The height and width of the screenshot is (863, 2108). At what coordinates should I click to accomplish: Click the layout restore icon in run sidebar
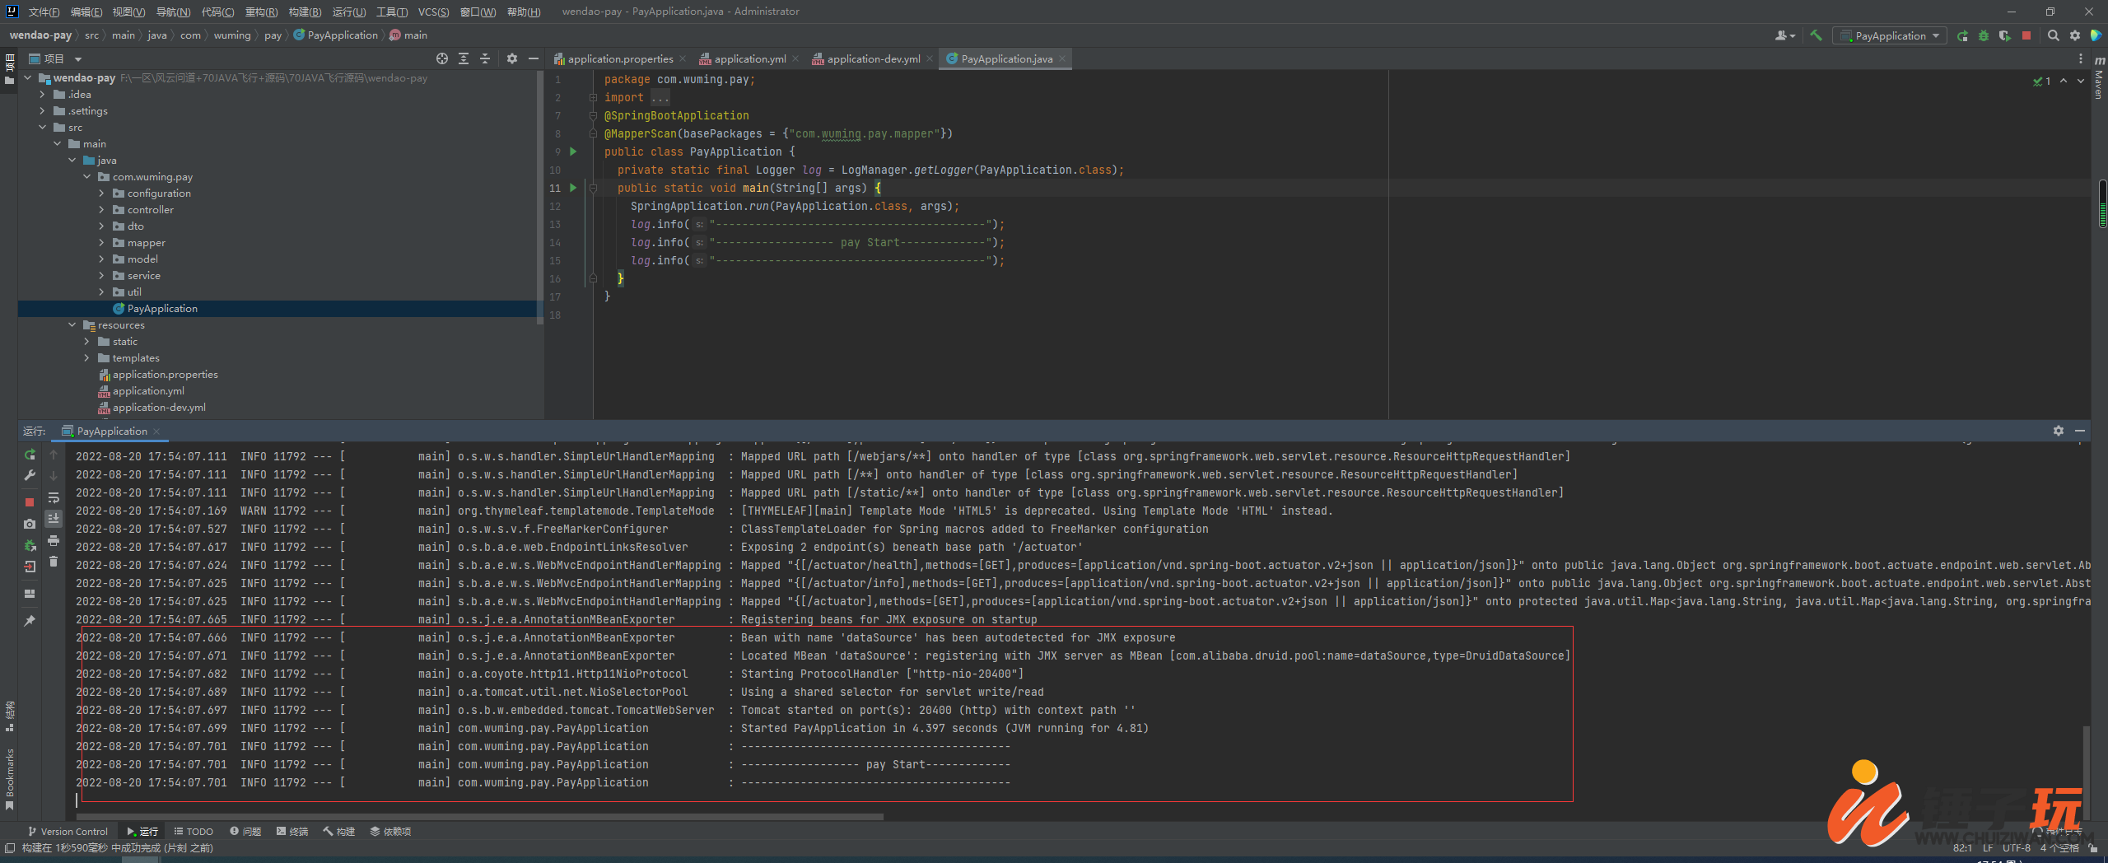coord(30,594)
